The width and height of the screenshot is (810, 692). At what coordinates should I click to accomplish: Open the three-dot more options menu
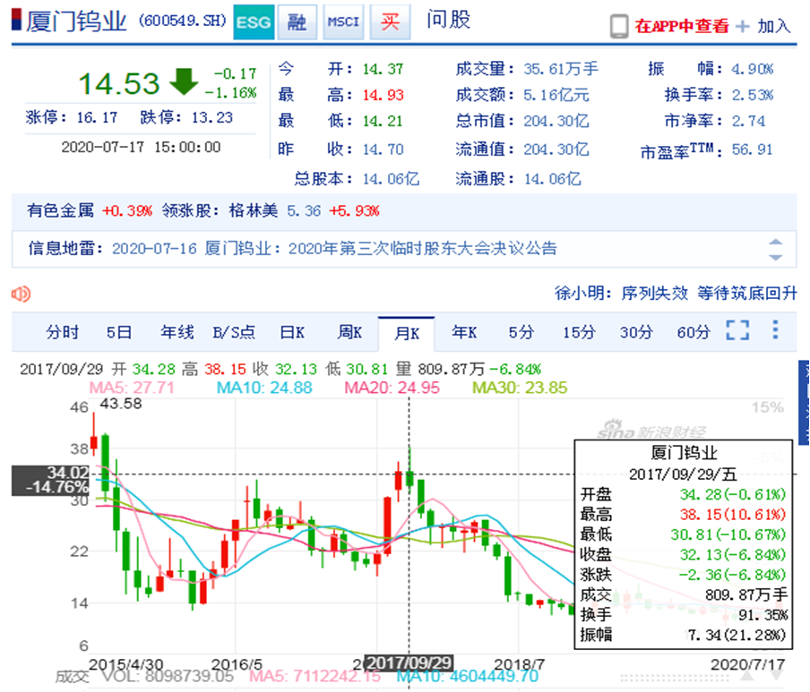click(775, 329)
